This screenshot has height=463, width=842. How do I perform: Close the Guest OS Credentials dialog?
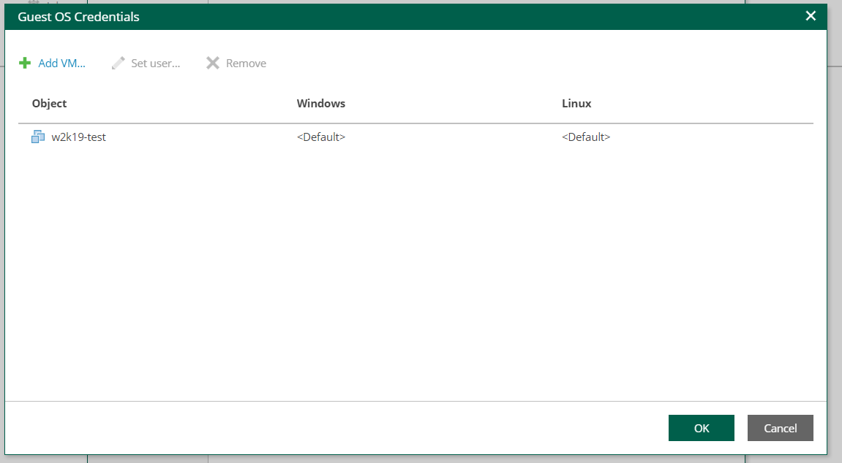811,15
